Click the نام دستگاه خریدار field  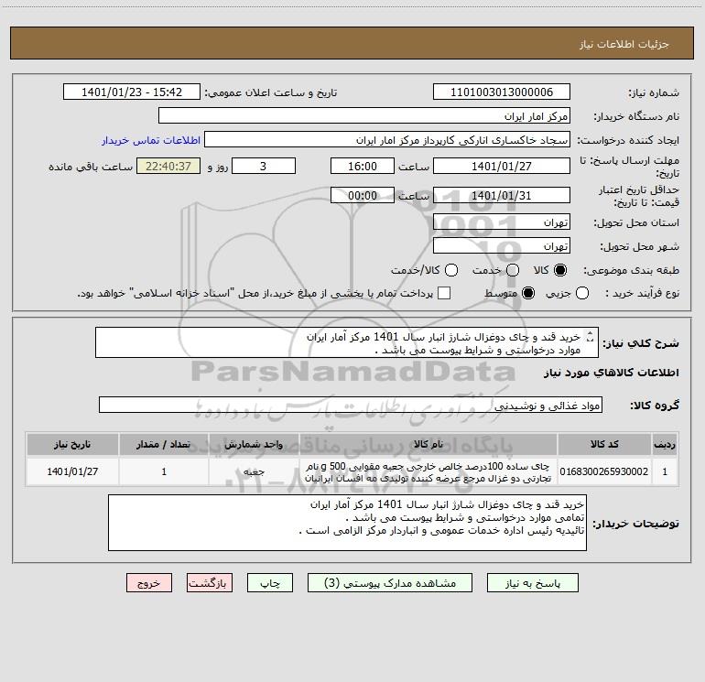364,116
